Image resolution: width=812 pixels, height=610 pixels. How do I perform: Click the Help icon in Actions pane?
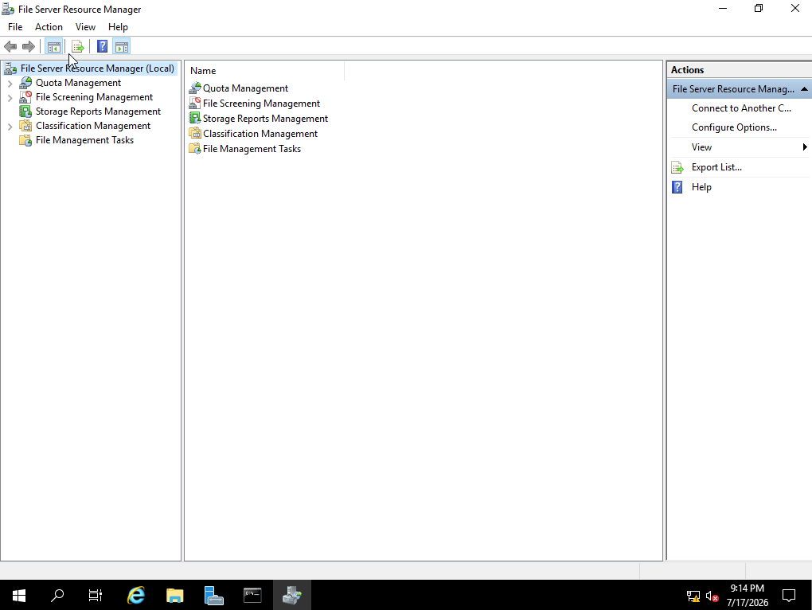point(677,187)
